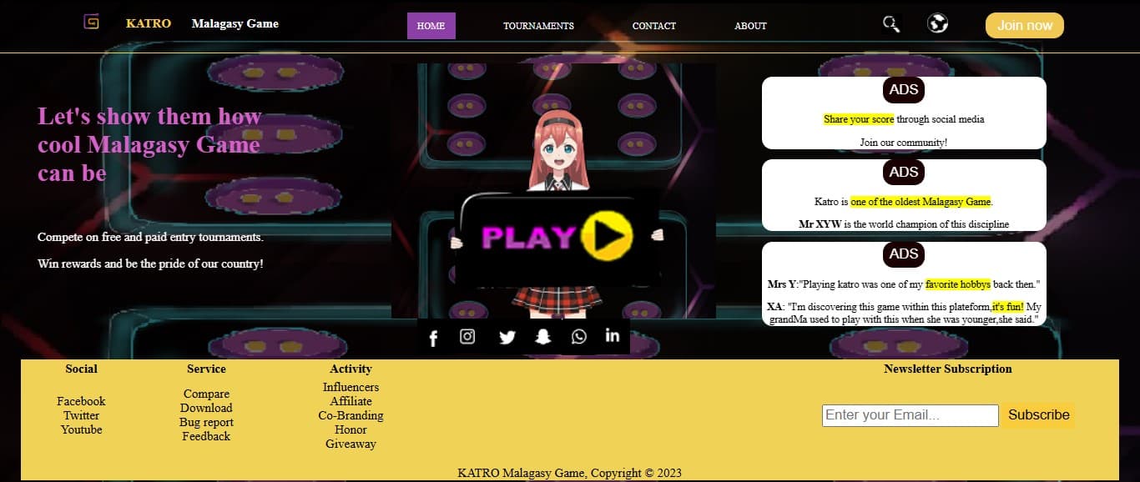Open the Facebook social icon
1140x482 pixels.
(x=433, y=338)
